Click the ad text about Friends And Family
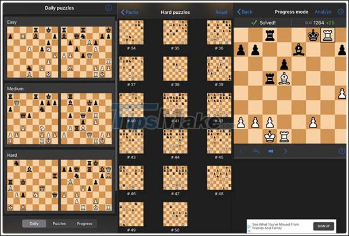This screenshot has width=349, height=236. (276, 226)
